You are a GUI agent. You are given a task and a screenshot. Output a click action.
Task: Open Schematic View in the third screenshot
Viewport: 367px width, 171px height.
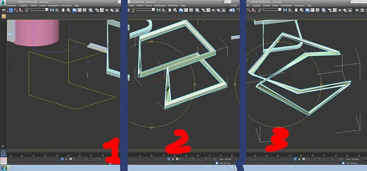(317, 10)
